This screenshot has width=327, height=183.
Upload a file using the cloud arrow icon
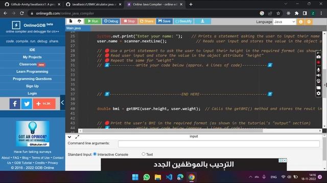[79, 21]
